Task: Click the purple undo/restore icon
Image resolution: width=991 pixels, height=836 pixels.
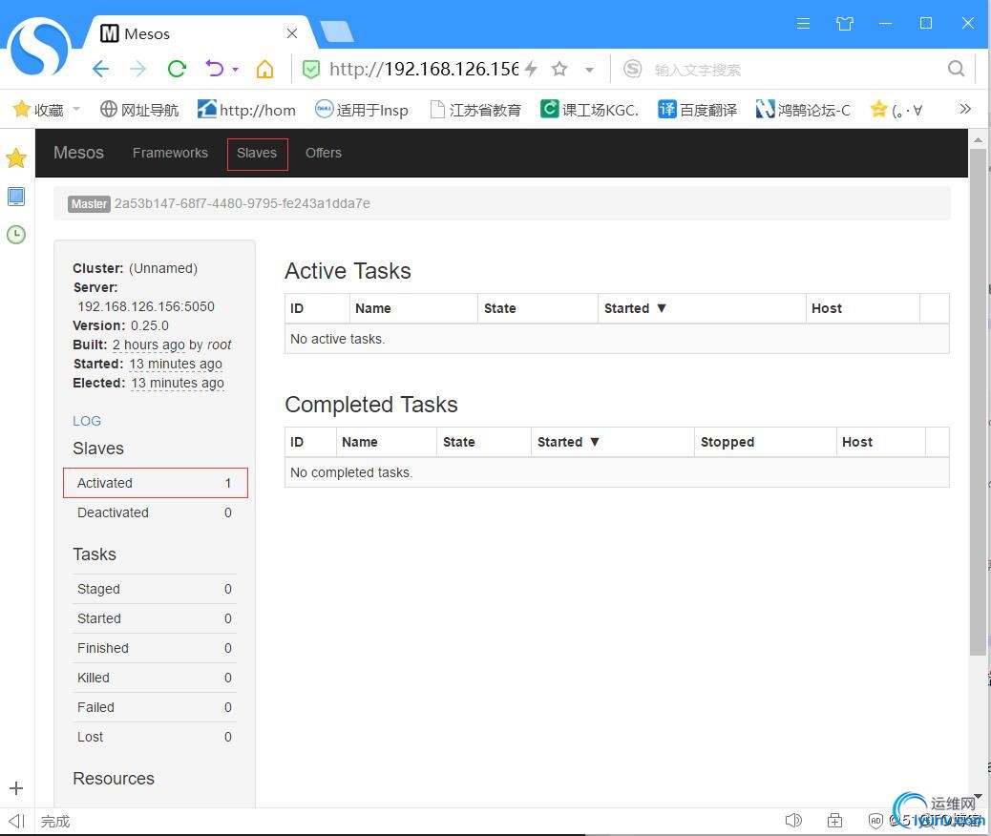Action: click(x=215, y=69)
